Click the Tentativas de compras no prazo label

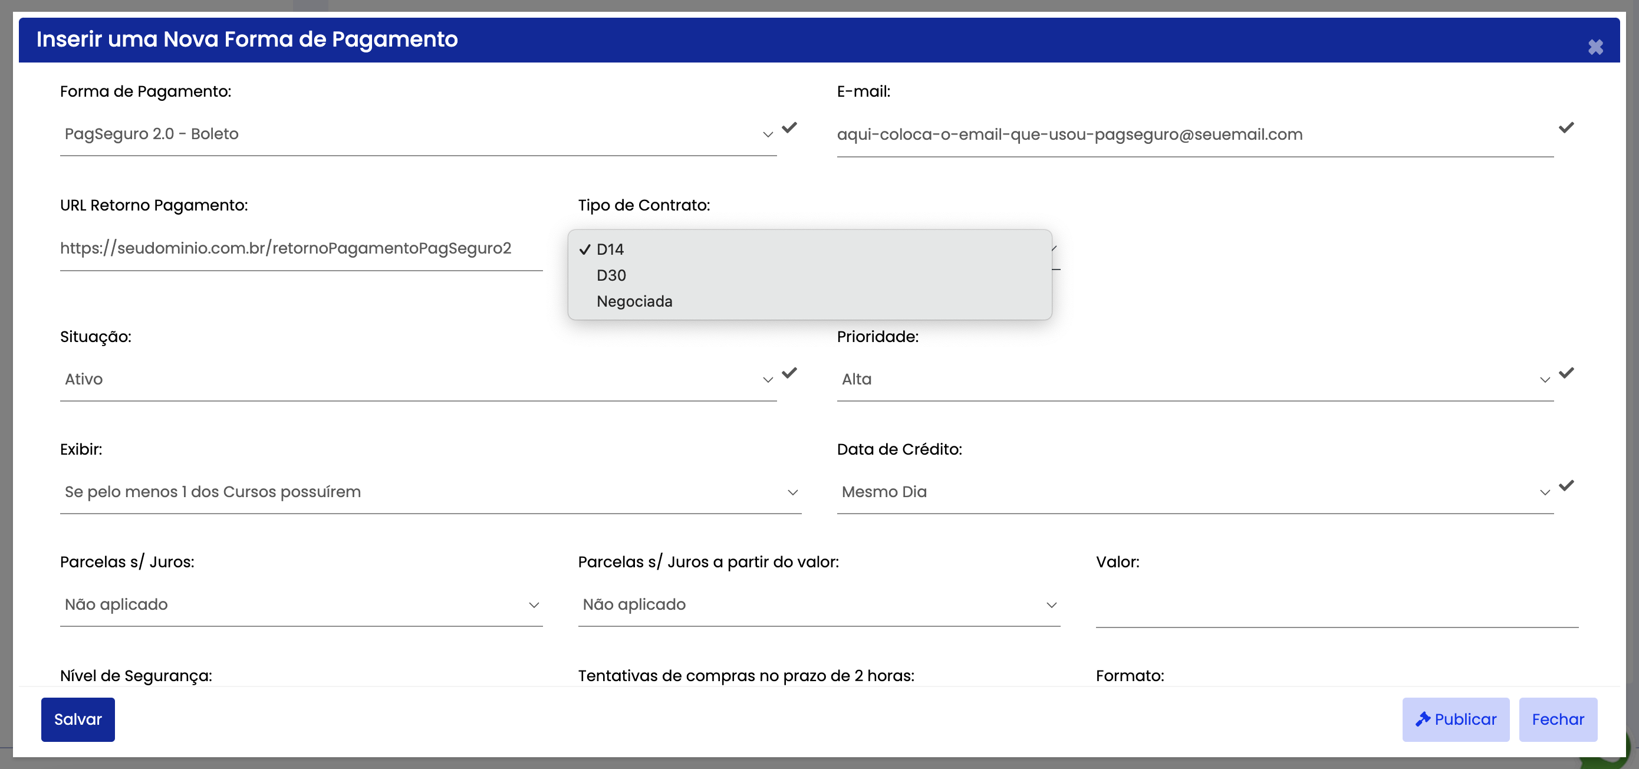click(746, 675)
